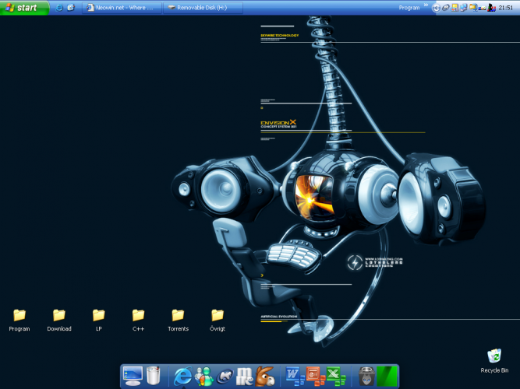Click the Start button
The image size is (520, 389).
pos(25,7)
